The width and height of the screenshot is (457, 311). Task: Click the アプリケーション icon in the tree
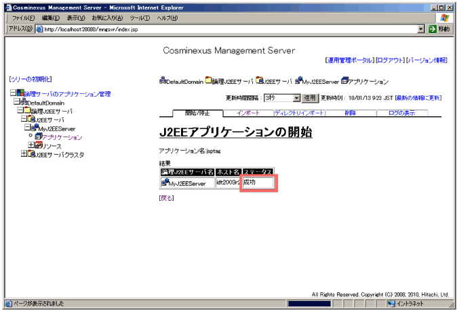tap(39, 136)
